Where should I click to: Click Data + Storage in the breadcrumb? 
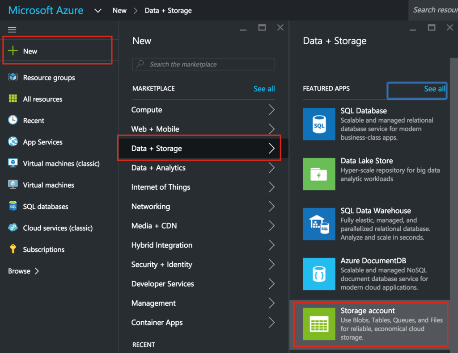pyautogui.click(x=168, y=11)
